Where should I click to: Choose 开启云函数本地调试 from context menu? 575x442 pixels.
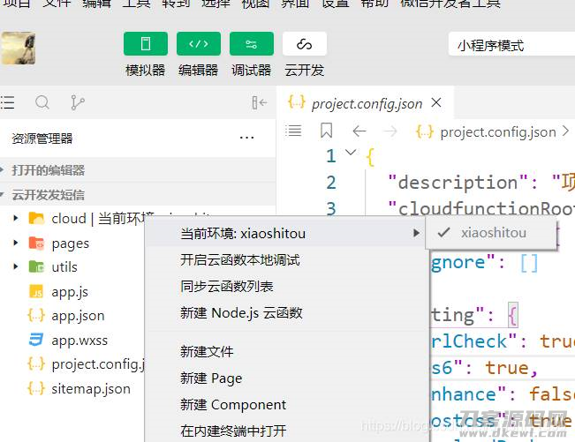(240, 260)
